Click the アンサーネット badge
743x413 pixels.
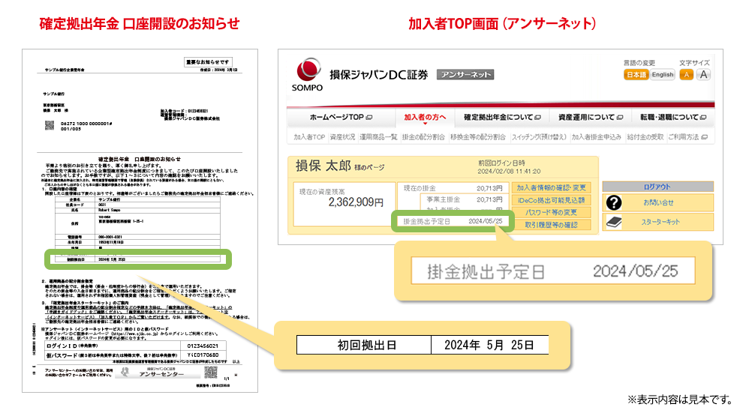465,75
